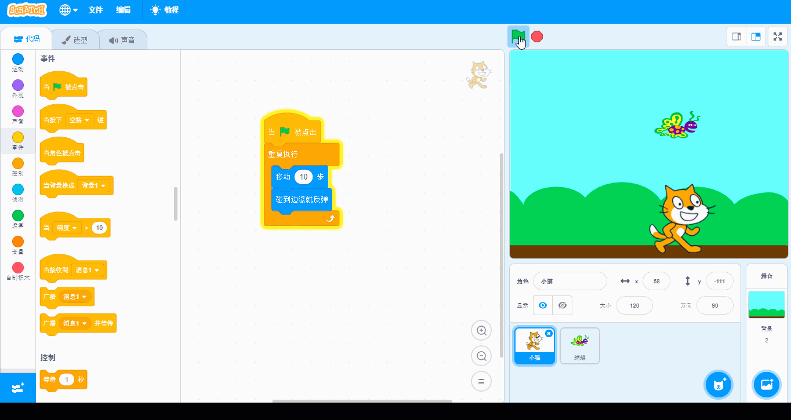Select the 变量 block category
The image size is (791, 420).
18,245
